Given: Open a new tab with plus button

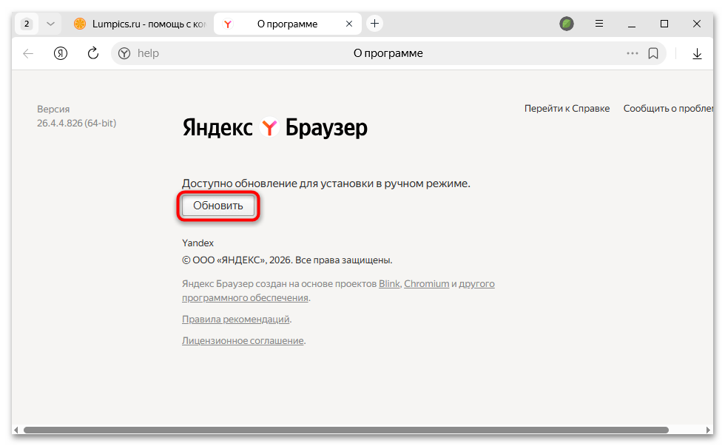Looking at the screenshot, I should [x=374, y=23].
